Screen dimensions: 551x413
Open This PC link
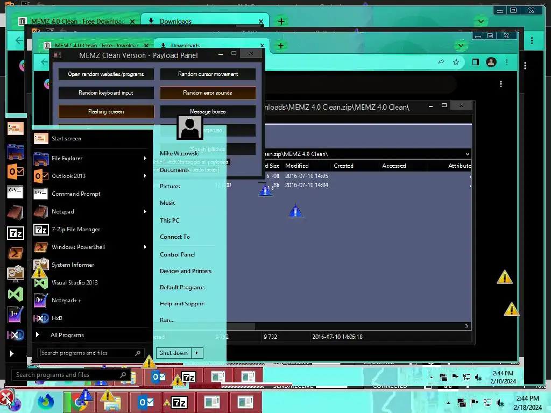[169, 220]
